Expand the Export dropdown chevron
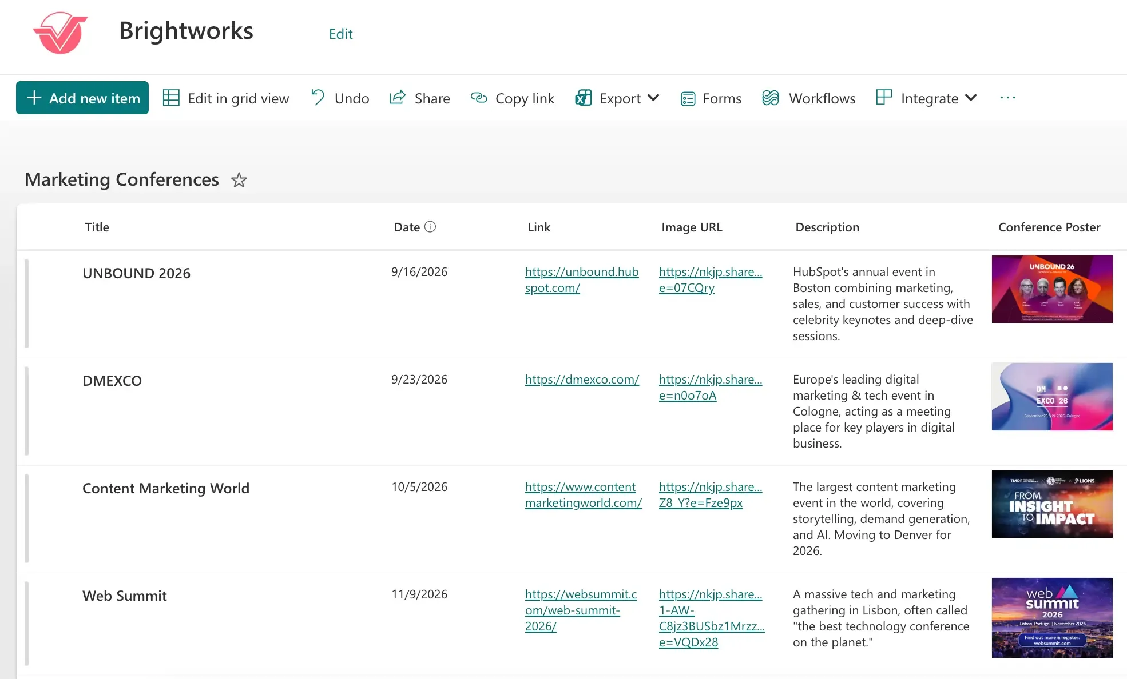This screenshot has width=1127, height=679. click(x=653, y=97)
